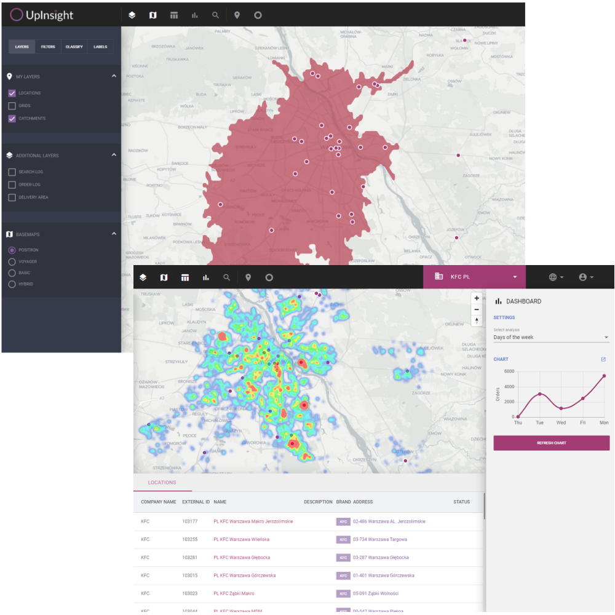The height and width of the screenshot is (615, 615).
Task: Switch to the Layers tab
Action: tap(22, 47)
